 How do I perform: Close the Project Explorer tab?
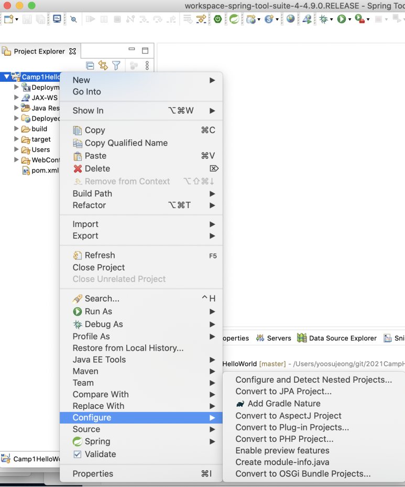click(73, 51)
